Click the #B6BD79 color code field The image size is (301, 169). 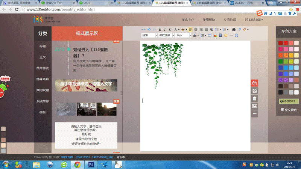click(x=289, y=101)
